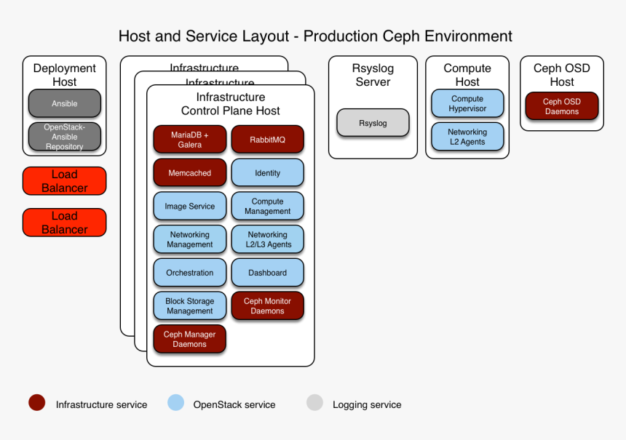Toggle the Networking L2/L3 Agents block
This screenshot has height=440, width=626.
[x=267, y=239]
